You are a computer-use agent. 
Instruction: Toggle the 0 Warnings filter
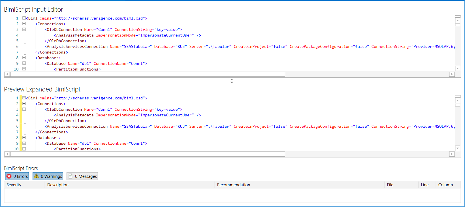48,176
